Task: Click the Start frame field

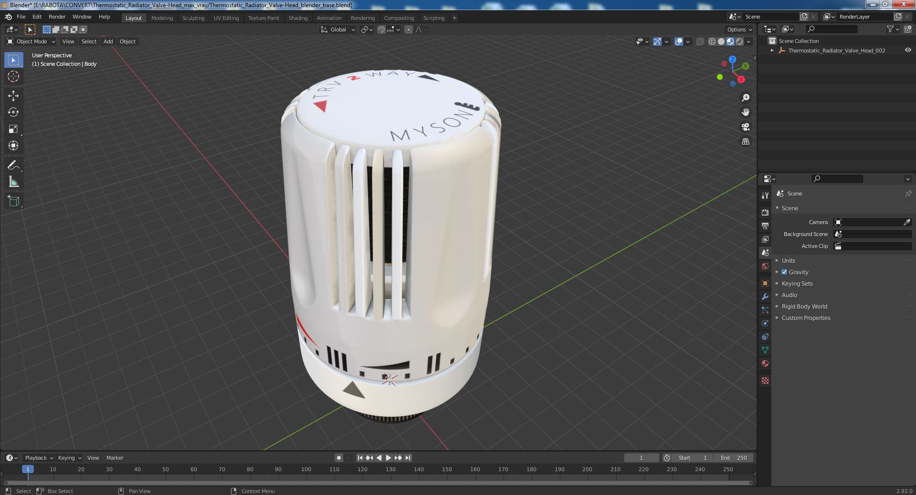Action: click(x=692, y=458)
